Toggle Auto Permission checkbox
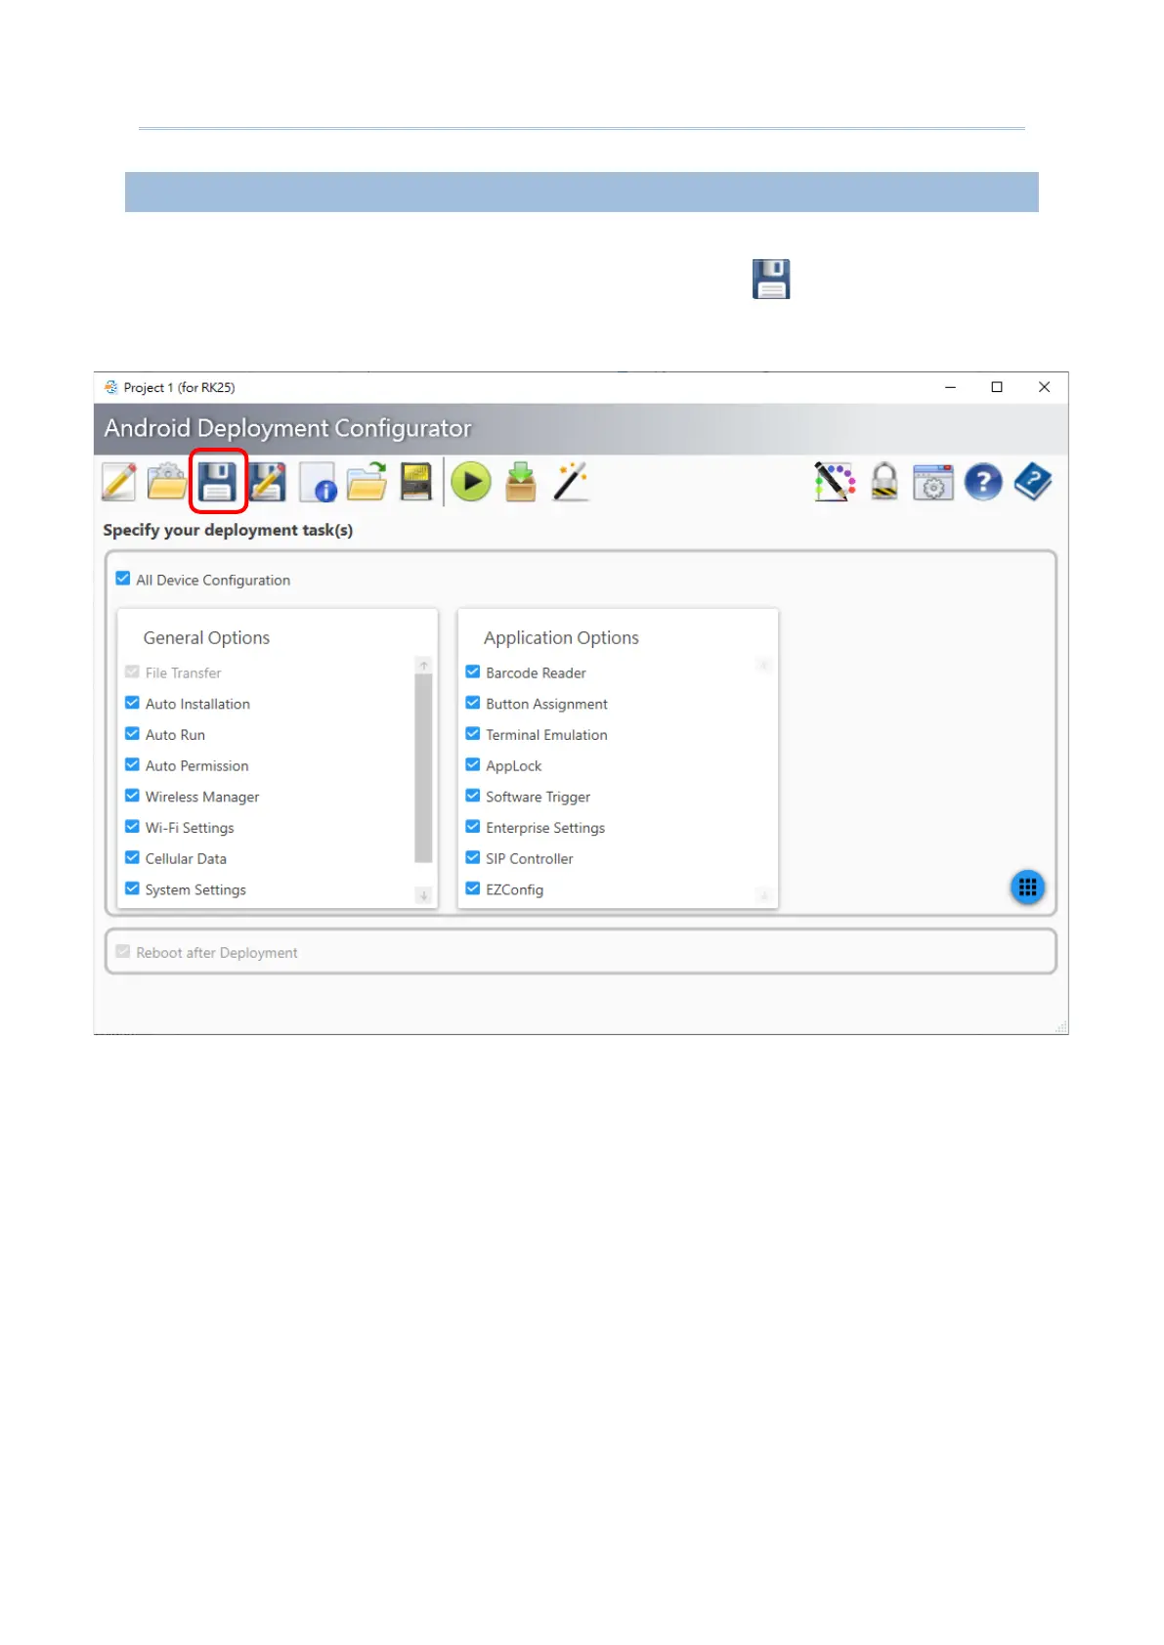The width and height of the screenshot is (1164, 1645). pyautogui.click(x=132, y=765)
